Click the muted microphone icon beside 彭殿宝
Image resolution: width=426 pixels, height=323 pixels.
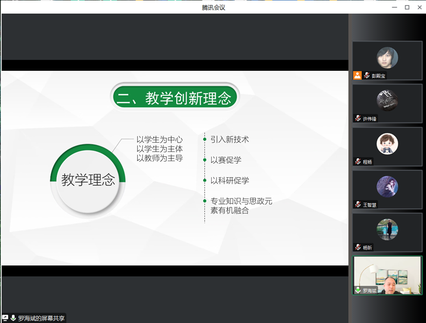(367, 75)
